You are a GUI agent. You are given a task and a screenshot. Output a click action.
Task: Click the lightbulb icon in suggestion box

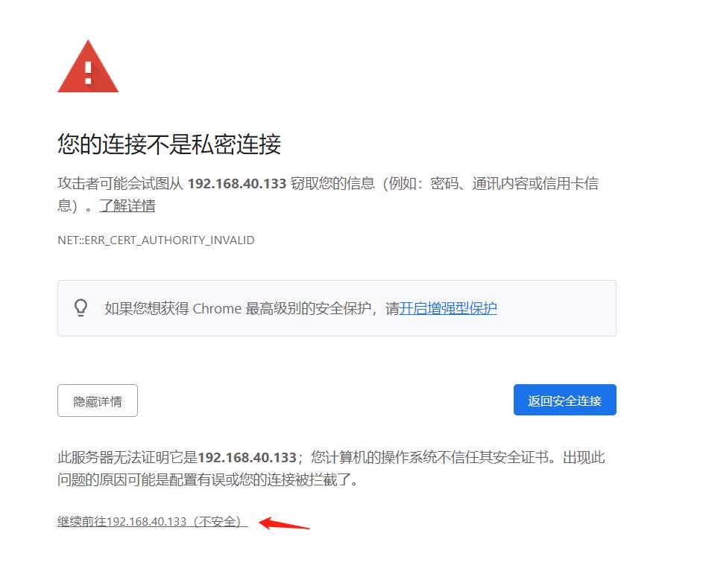pyautogui.click(x=81, y=308)
